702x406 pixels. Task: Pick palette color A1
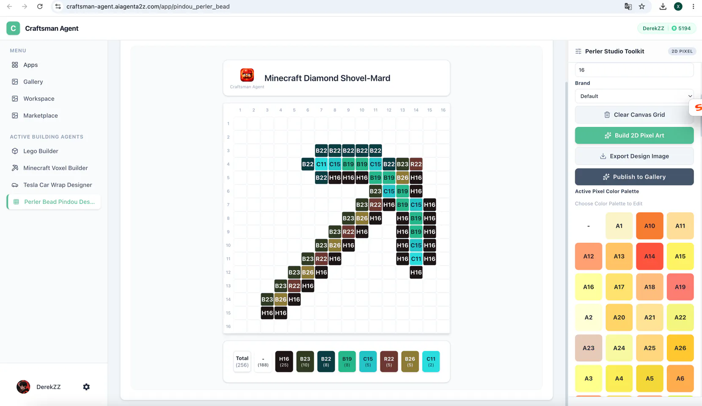[619, 226]
